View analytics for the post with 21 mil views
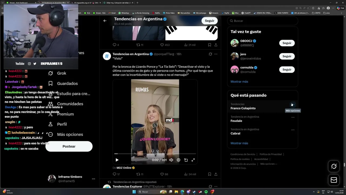This screenshot has height=195, width=346. (189, 45)
